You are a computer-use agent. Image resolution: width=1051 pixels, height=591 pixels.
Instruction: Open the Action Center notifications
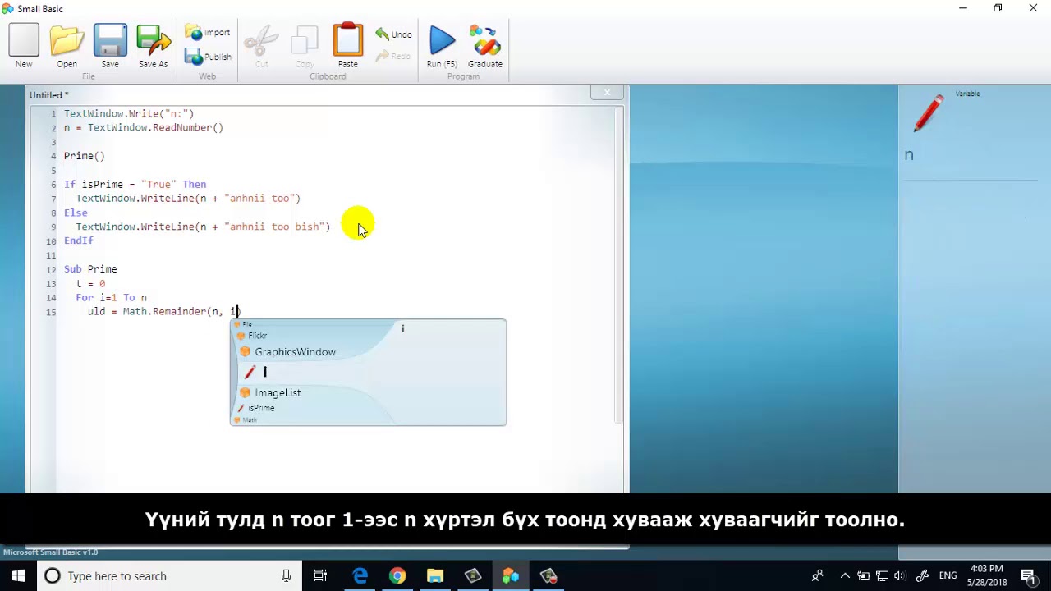click(1028, 576)
